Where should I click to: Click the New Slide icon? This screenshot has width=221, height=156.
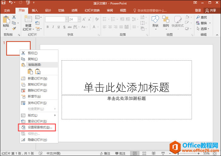click(28, 19)
